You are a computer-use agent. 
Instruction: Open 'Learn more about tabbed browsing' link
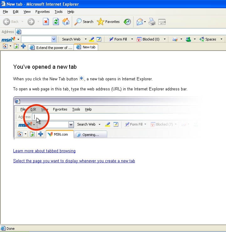[x=44, y=151]
